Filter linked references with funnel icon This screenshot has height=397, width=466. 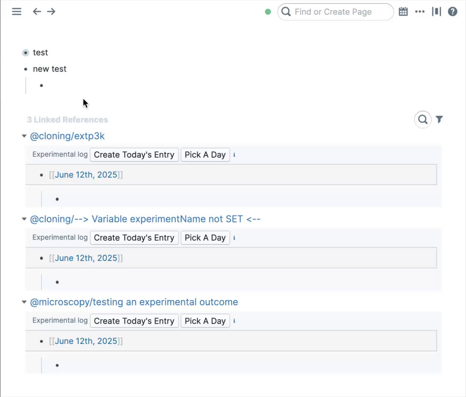(439, 119)
